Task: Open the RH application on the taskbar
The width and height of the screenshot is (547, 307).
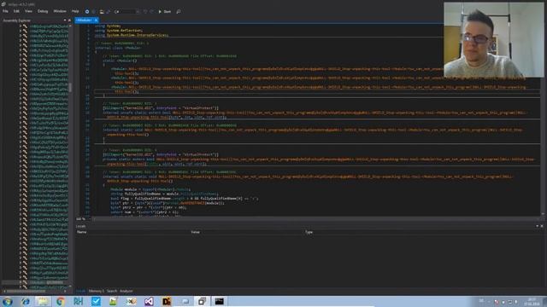Action: 78,301
